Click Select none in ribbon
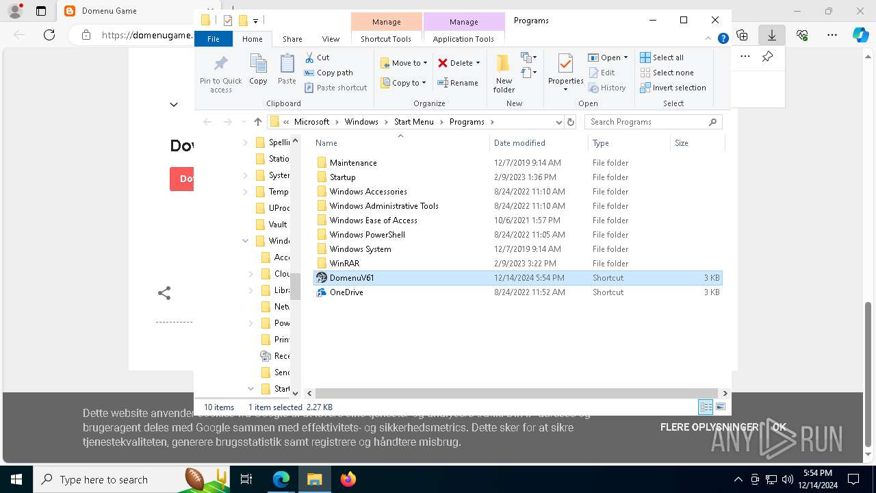 pyautogui.click(x=667, y=73)
